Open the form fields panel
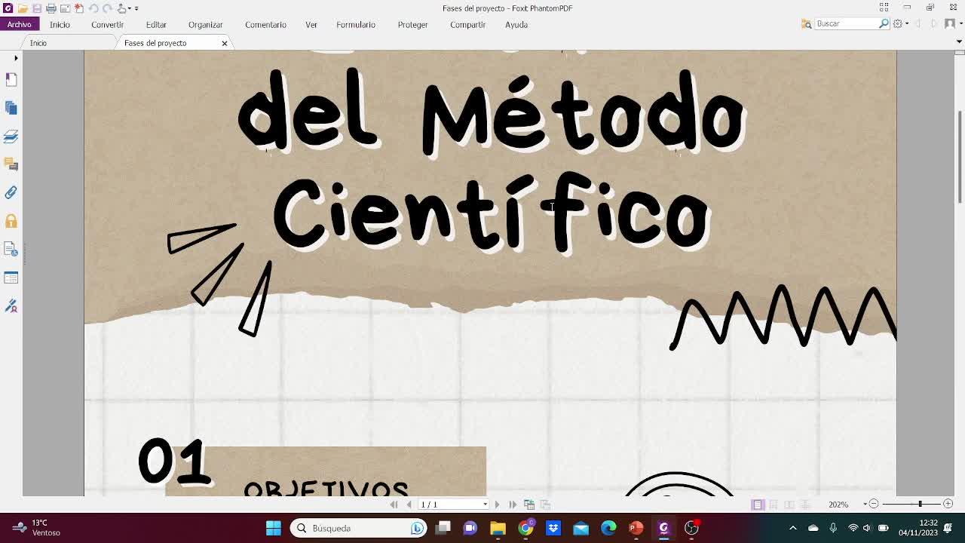This screenshot has height=543, width=965. pyautogui.click(x=11, y=278)
